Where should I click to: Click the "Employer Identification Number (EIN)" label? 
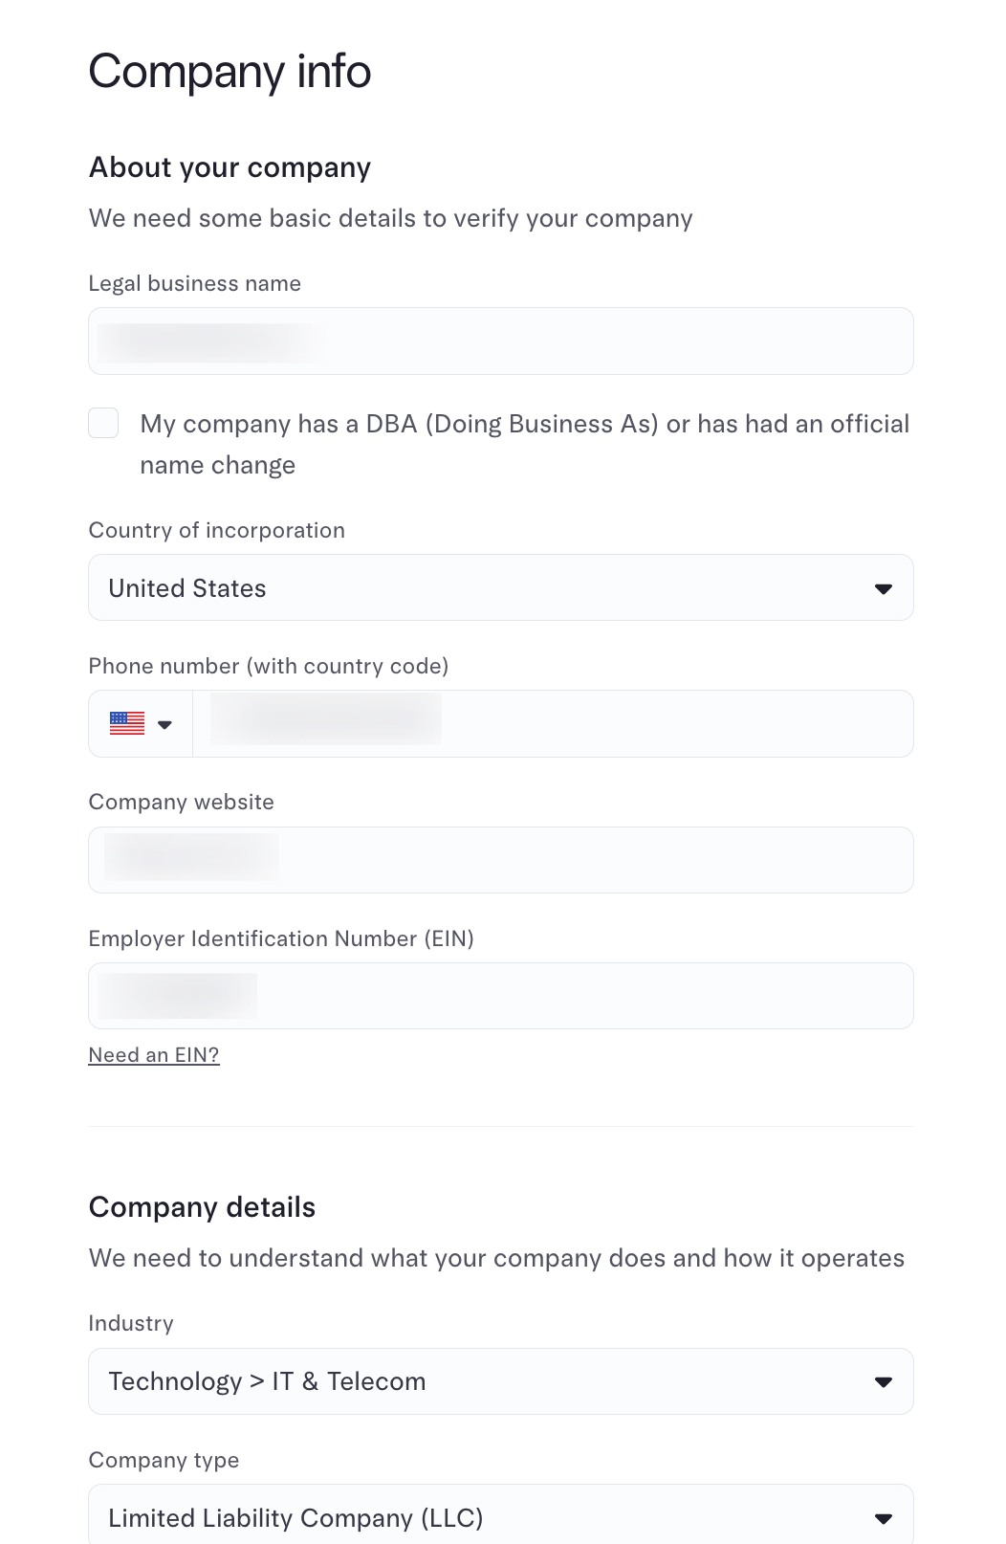click(x=281, y=938)
